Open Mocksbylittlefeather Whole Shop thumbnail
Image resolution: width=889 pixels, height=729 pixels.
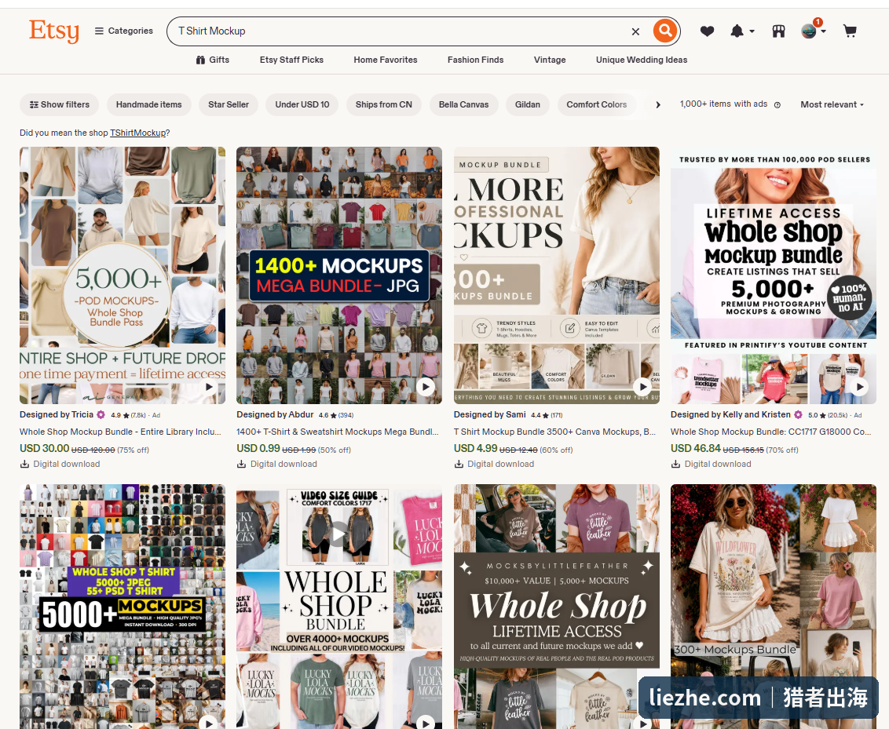tap(557, 606)
